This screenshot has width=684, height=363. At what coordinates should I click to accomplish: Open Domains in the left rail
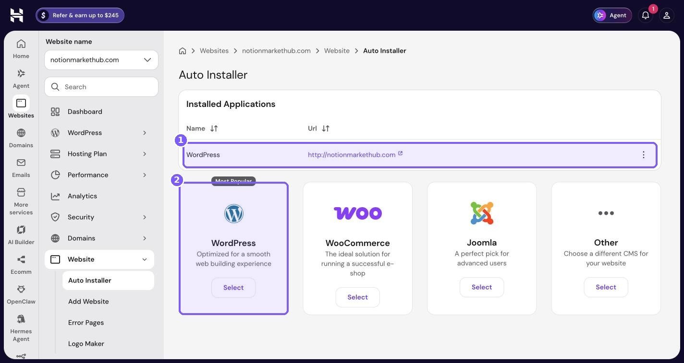click(21, 138)
